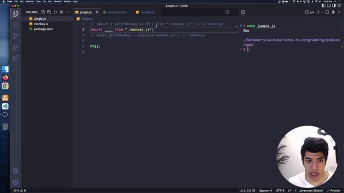This screenshot has height=193, width=344.
Task: Change the Spaces: 4 indentation setting
Action: coord(266,190)
